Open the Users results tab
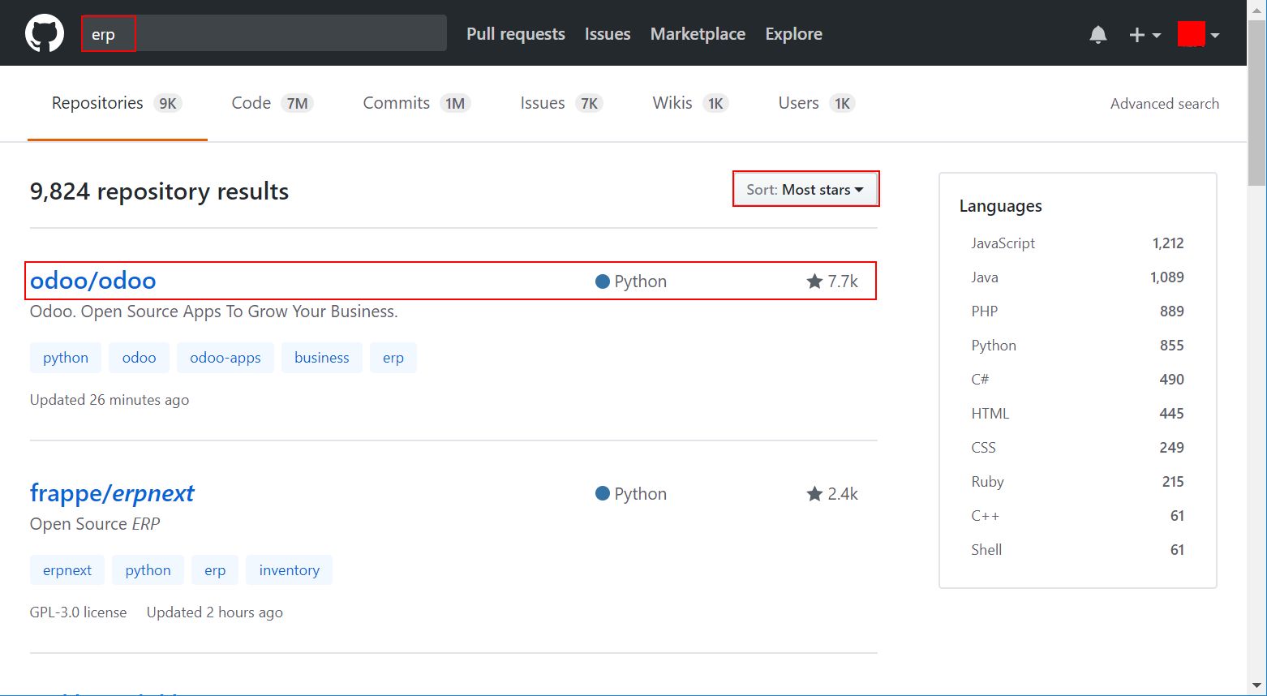Image resolution: width=1267 pixels, height=696 pixels. (x=816, y=103)
